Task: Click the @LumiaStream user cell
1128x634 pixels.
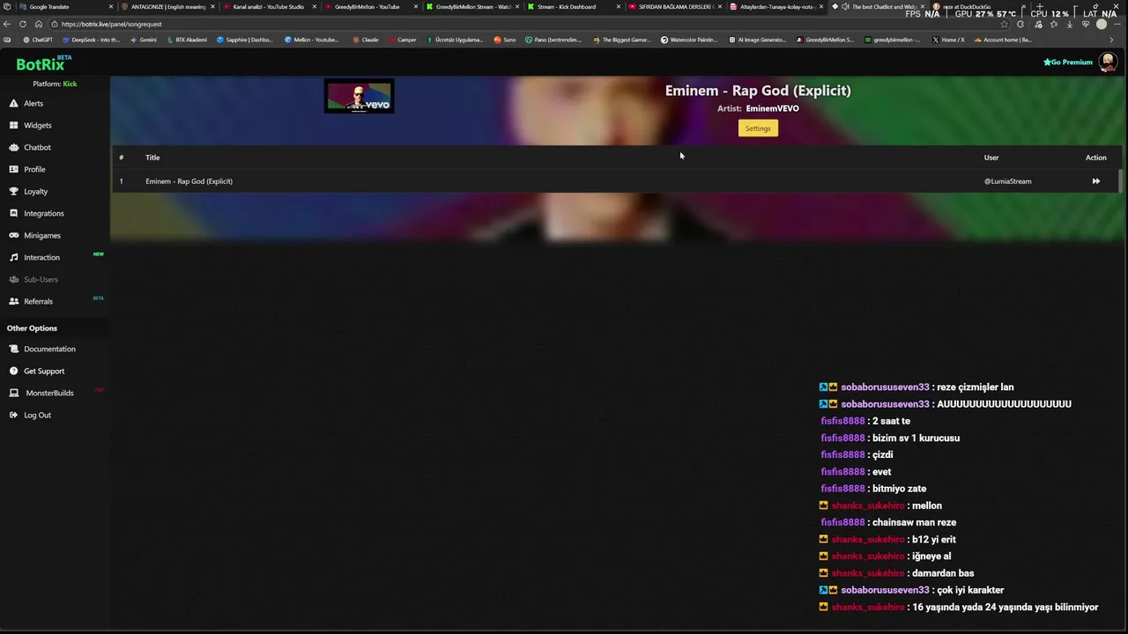Action: tap(1007, 181)
